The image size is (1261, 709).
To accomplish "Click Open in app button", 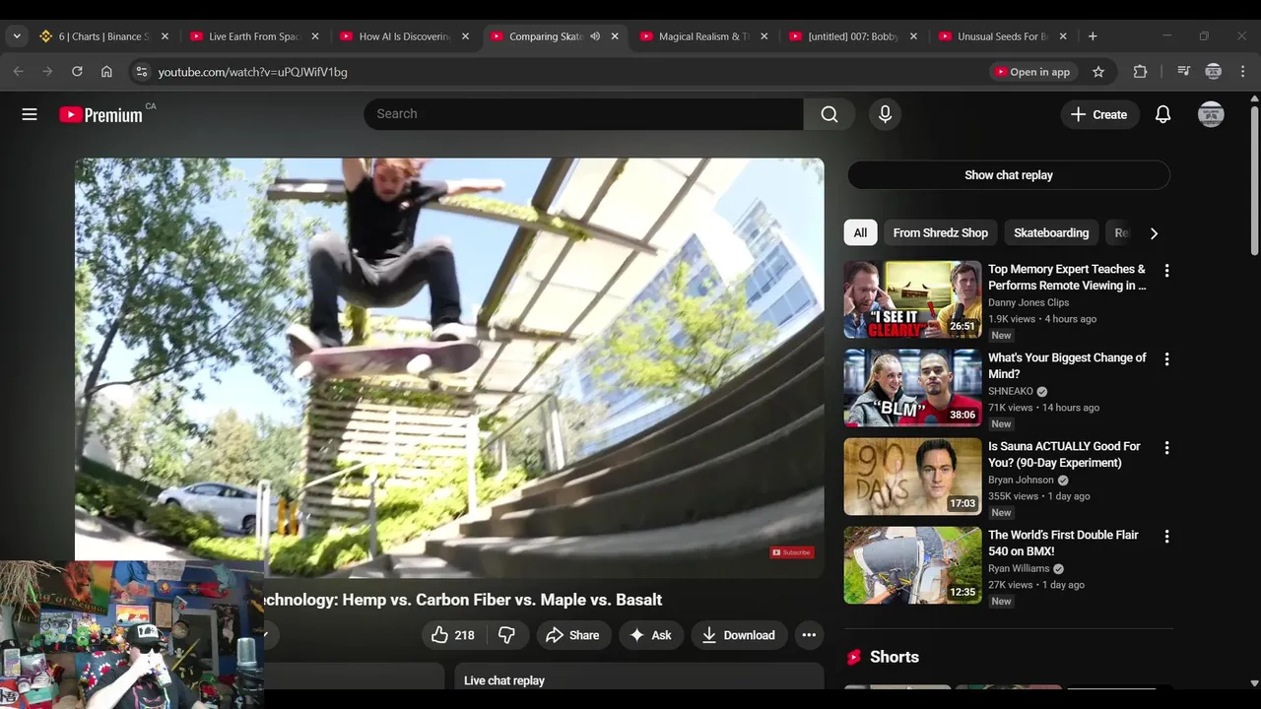I will pyautogui.click(x=1031, y=72).
